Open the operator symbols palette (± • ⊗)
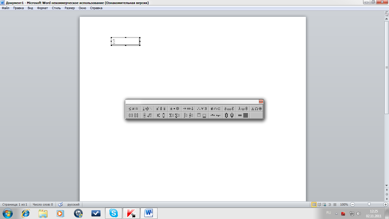Viewport: 389px width, 219px height. coord(175,109)
